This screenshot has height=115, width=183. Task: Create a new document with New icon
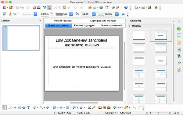4,7
